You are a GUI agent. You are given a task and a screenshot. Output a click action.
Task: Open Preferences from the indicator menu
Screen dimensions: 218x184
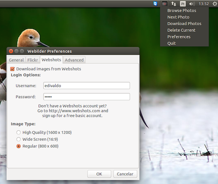click(x=179, y=37)
